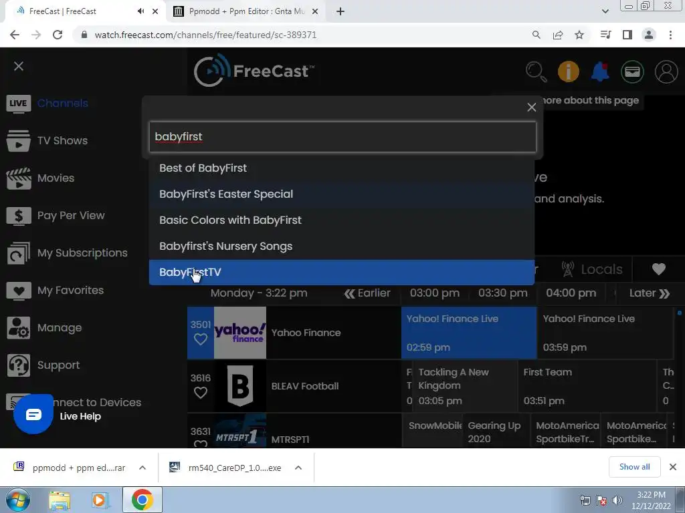Click the header search magnifier icon

click(x=536, y=71)
